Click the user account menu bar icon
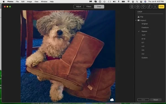 133,1
